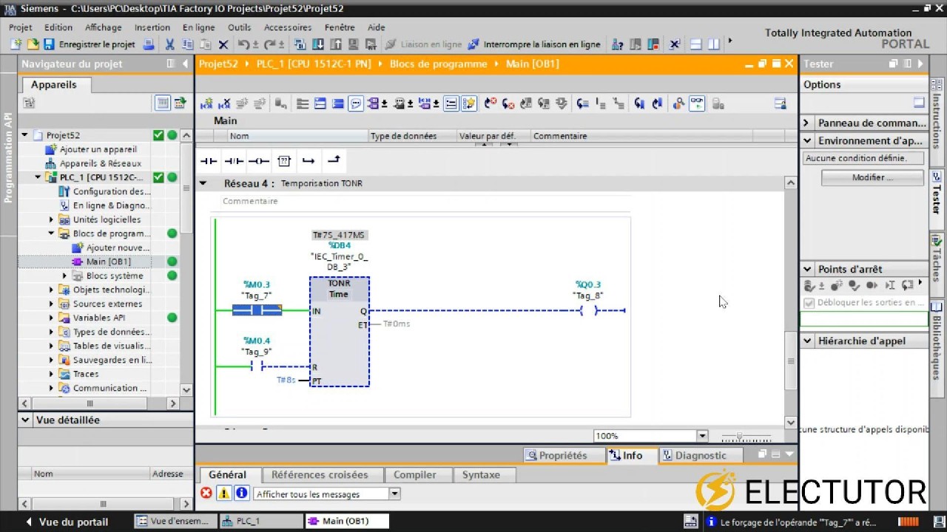947x532 pixels.
Task: Click the TONR timer block
Action: (x=339, y=332)
